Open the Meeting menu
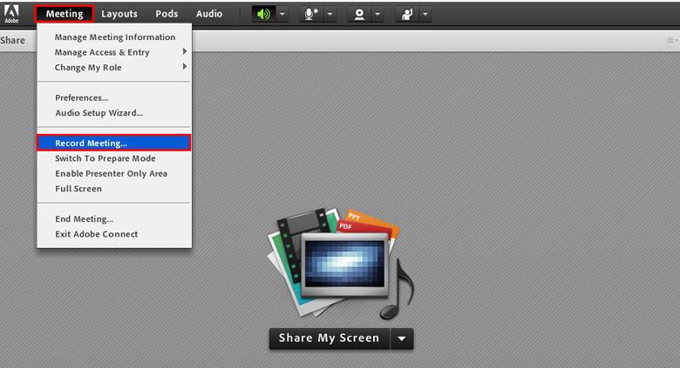680x368 pixels. pyautogui.click(x=65, y=14)
